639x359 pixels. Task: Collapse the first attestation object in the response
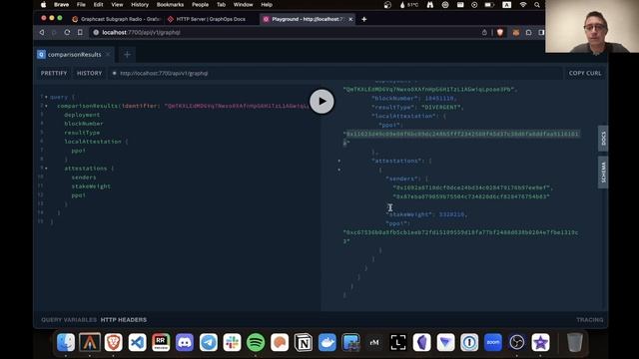tap(339, 170)
